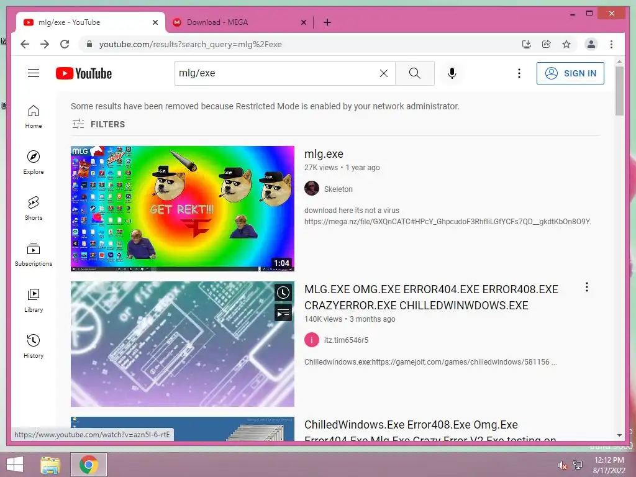Click the "27K views" text
Screen dimensions: 636x477
321,168
